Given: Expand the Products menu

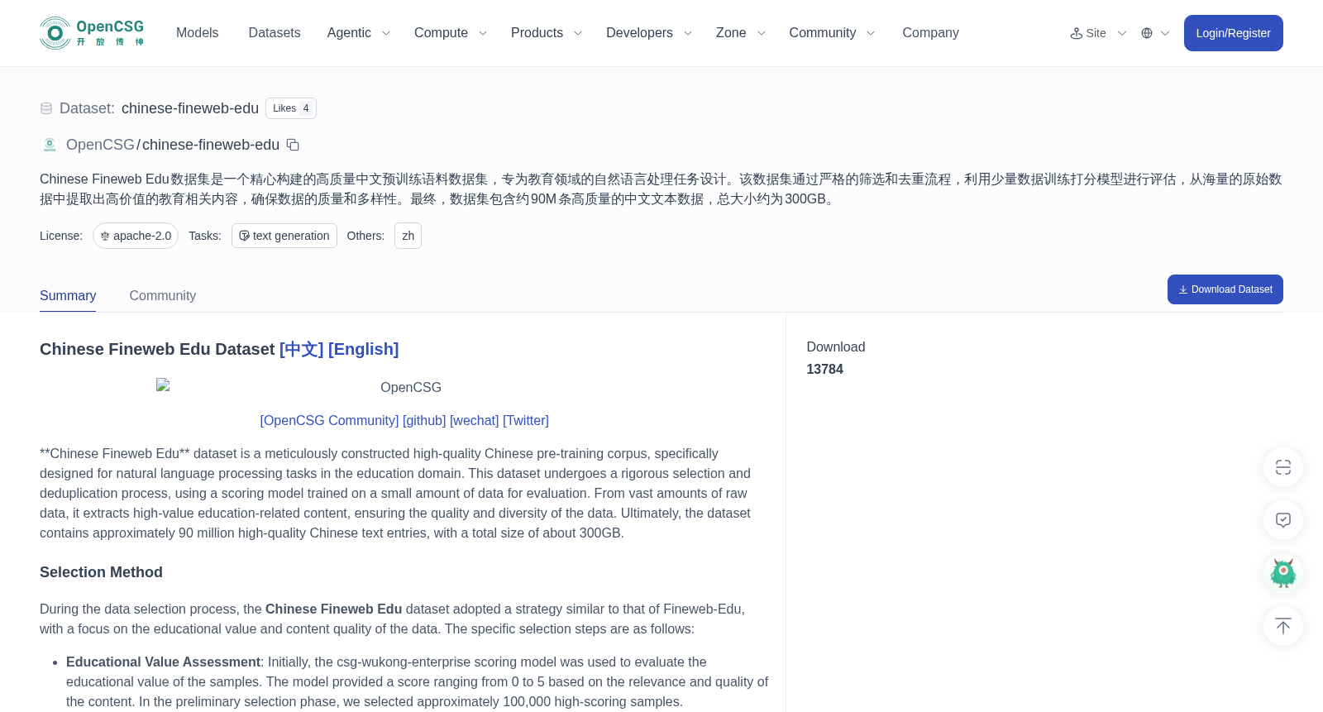Looking at the screenshot, I should point(547,33).
